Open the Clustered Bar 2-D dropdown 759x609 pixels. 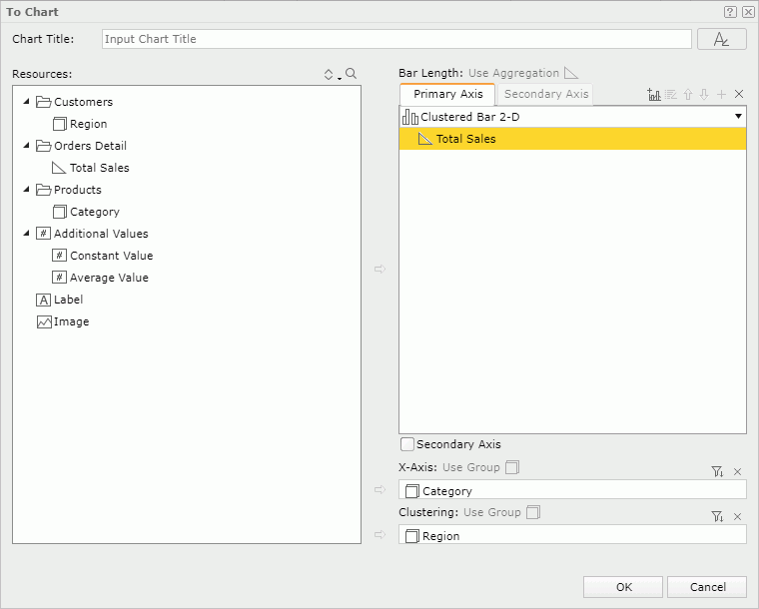[738, 117]
